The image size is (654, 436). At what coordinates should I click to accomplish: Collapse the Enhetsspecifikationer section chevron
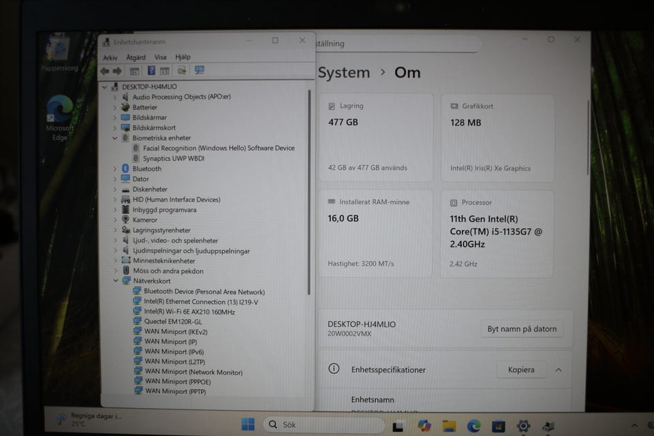(559, 370)
